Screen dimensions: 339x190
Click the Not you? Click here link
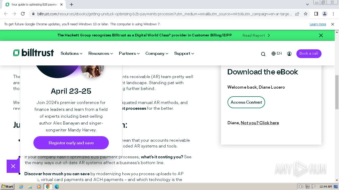(260, 123)
